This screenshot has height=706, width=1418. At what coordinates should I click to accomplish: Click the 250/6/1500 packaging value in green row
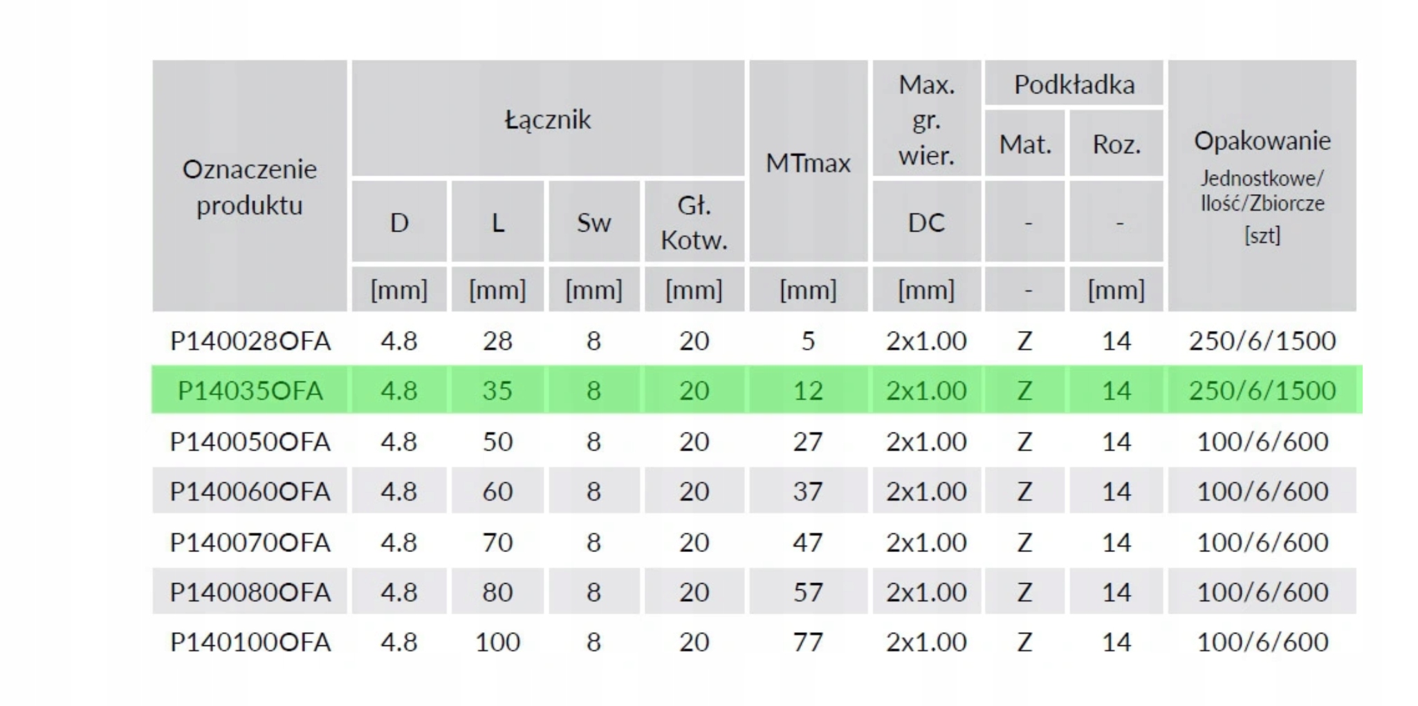(1262, 391)
